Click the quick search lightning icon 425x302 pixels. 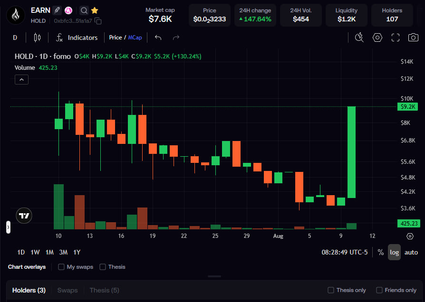[x=359, y=38]
